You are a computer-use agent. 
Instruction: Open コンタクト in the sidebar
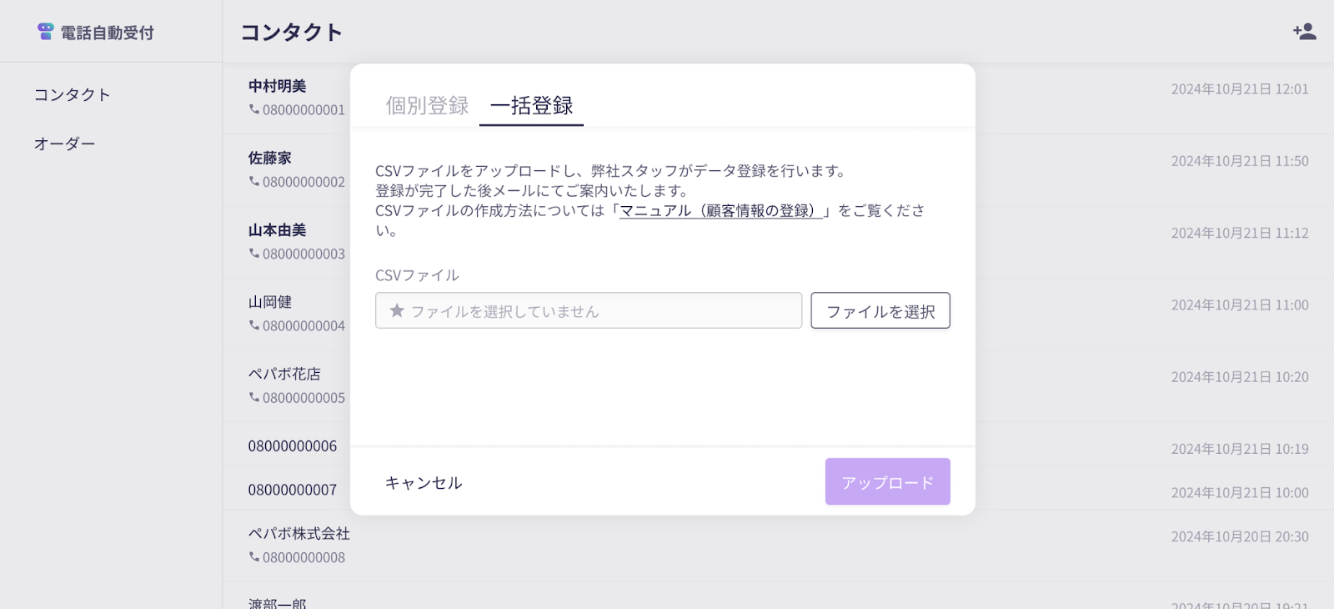[x=72, y=94]
